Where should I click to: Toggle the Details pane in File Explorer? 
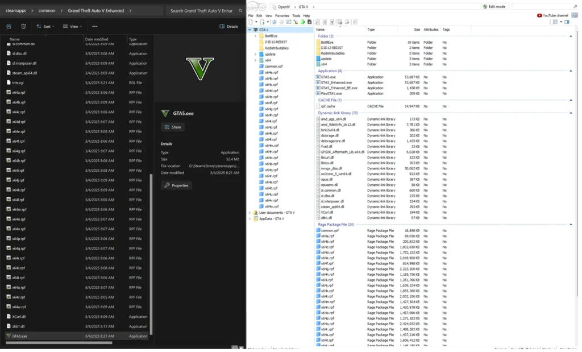click(x=228, y=26)
